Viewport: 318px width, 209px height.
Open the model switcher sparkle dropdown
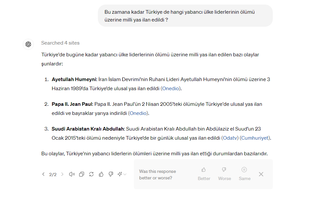(122, 174)
